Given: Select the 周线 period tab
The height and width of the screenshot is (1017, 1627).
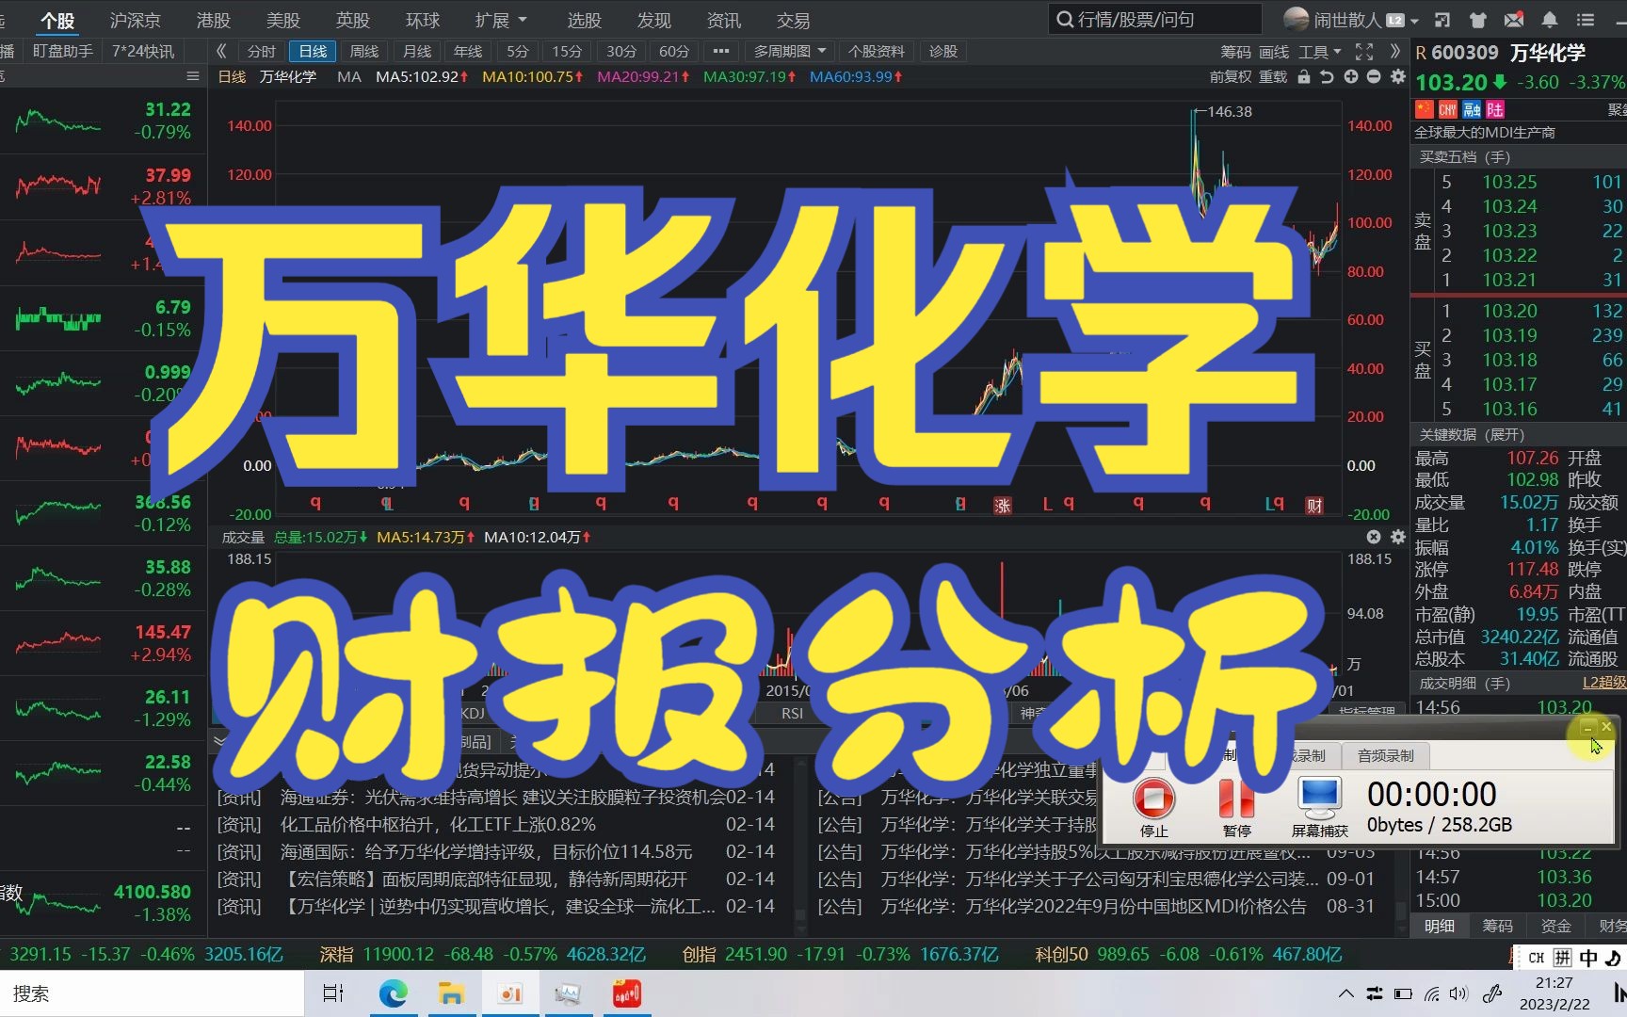Looking at the screenshot, I should pos(363,52).
